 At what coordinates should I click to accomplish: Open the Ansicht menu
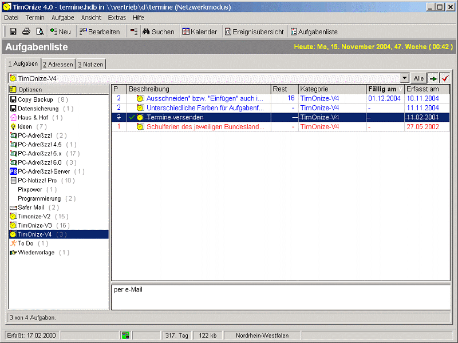(x=91, y=18)
